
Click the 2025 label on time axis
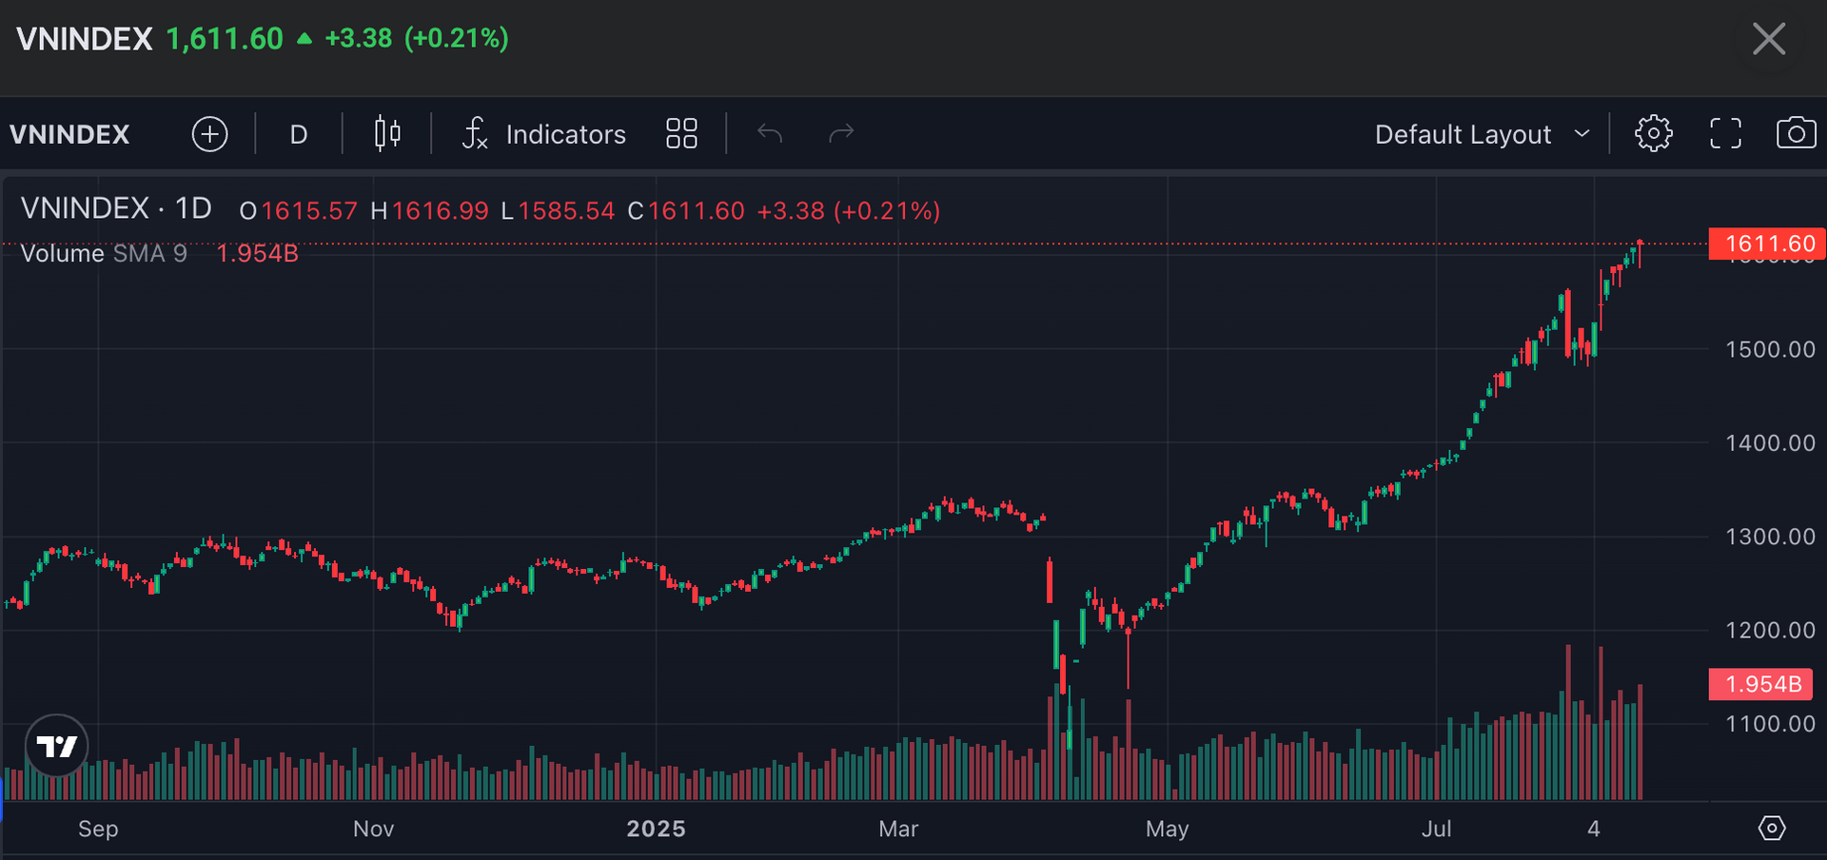click(656, 829)
